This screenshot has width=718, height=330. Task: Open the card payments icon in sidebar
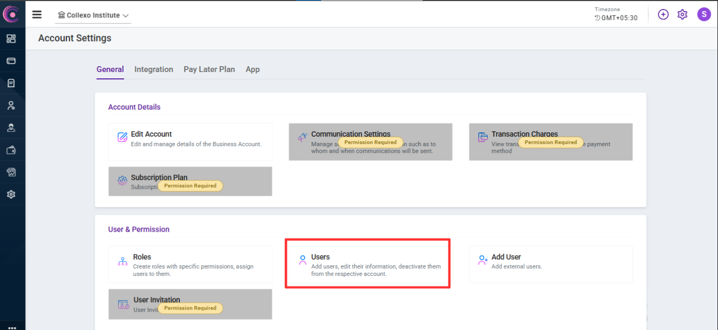click(x=11, y=61)
